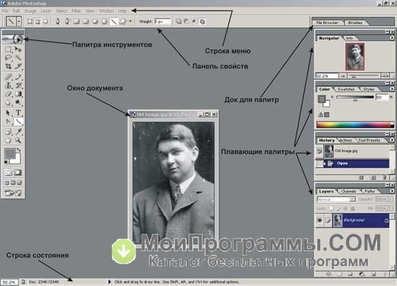Screen dimensions: 397x286
Task: Select the Move tool
Action: (18, 50)
